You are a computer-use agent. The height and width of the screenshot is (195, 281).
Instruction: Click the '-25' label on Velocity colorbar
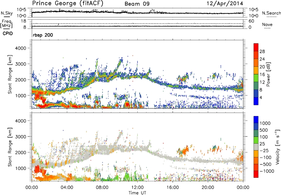click(264, 151)
